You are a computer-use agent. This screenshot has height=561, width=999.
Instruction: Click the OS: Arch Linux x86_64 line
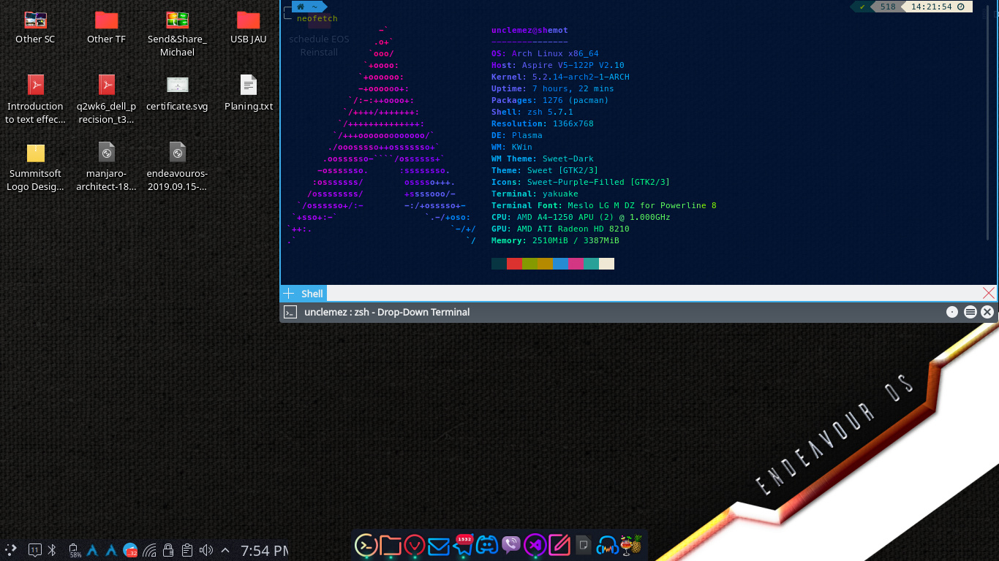[x=545, y=53]
